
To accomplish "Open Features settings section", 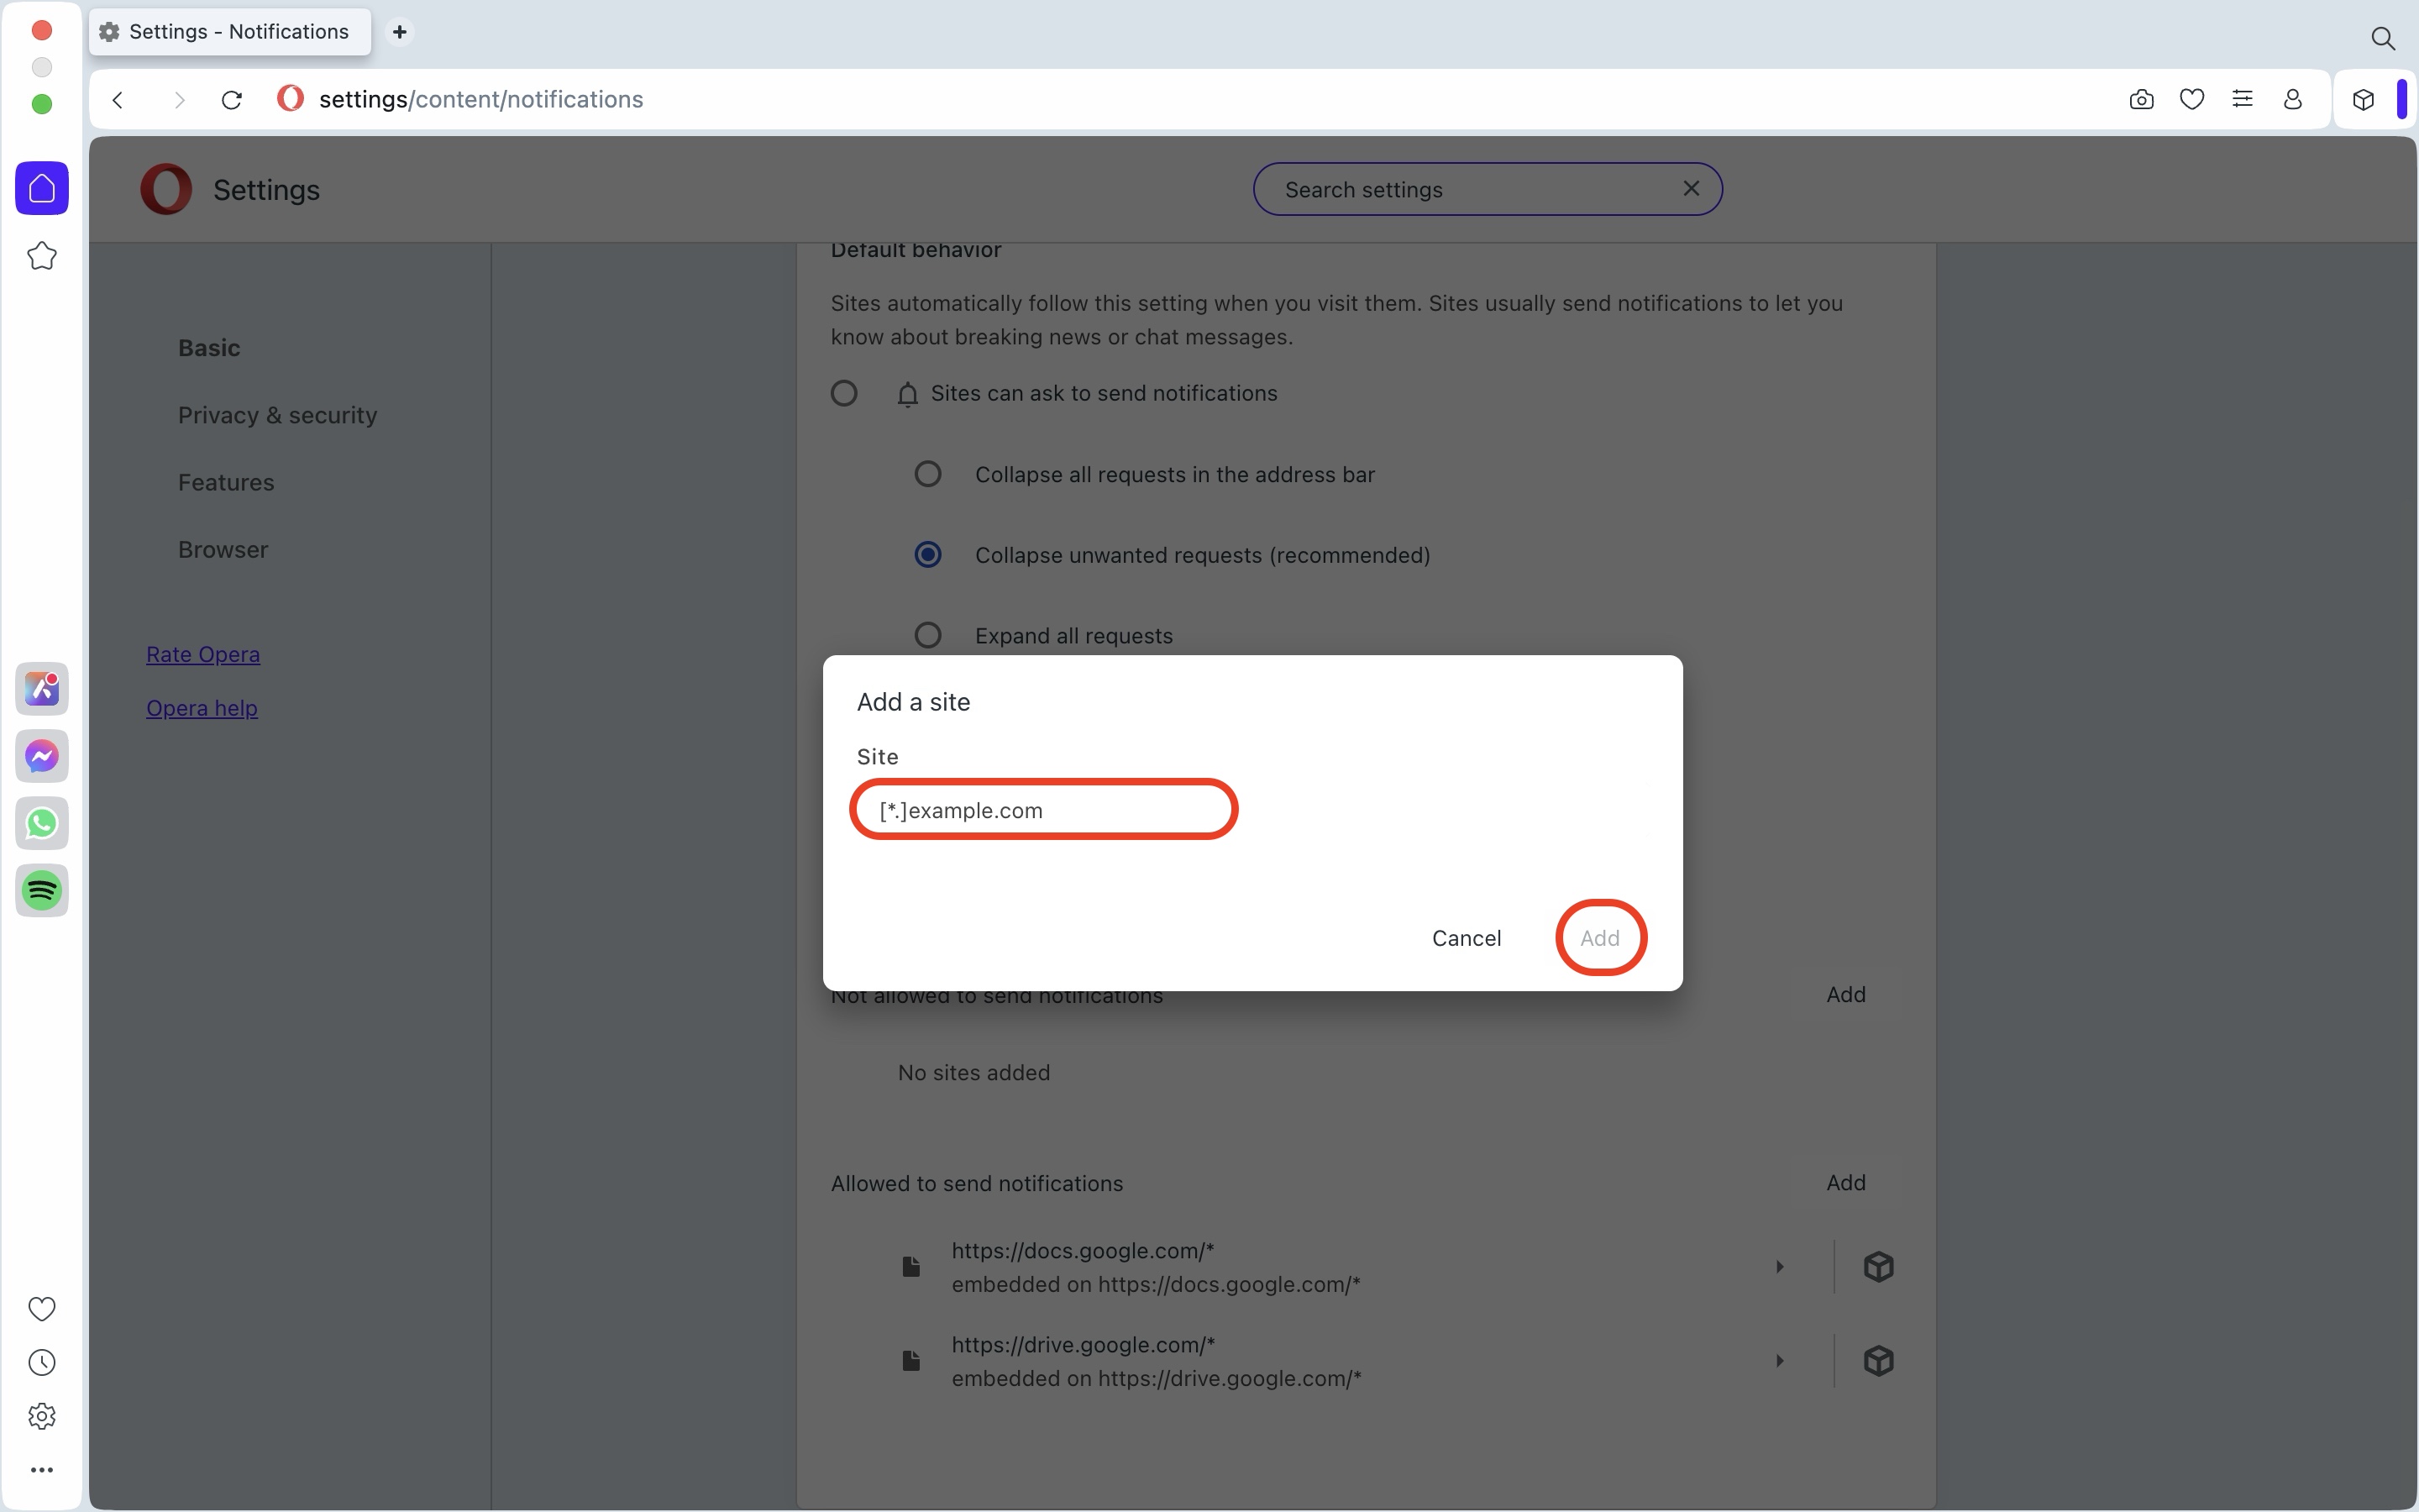I will 226,482.
